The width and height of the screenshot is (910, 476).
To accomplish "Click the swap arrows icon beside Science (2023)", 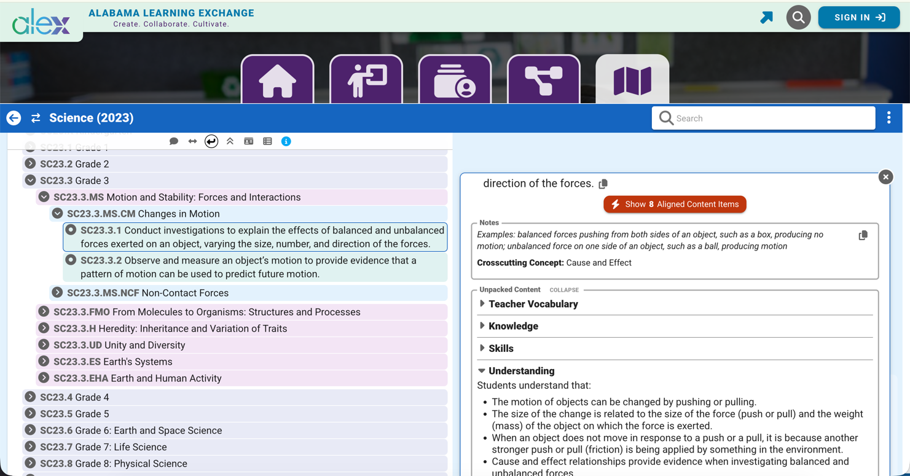I will click(36, 118).
